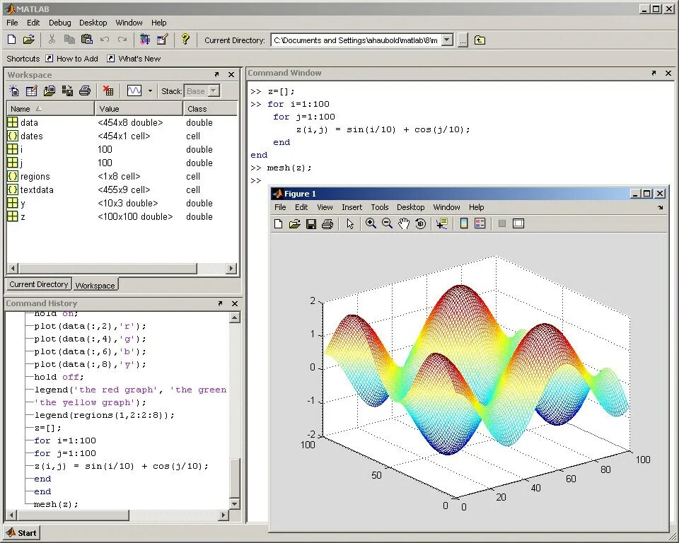Click the Insert Colorbar icon in Figure 1
Viewport: 679px width, 543px height.
tap(464, 223)
